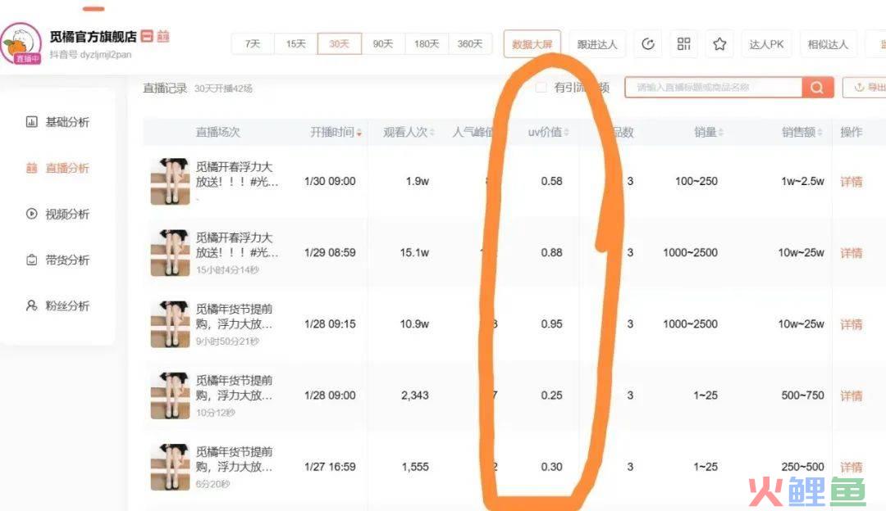
Task: Click the live title dated 1/27 16:59
Action: [235, 459]
